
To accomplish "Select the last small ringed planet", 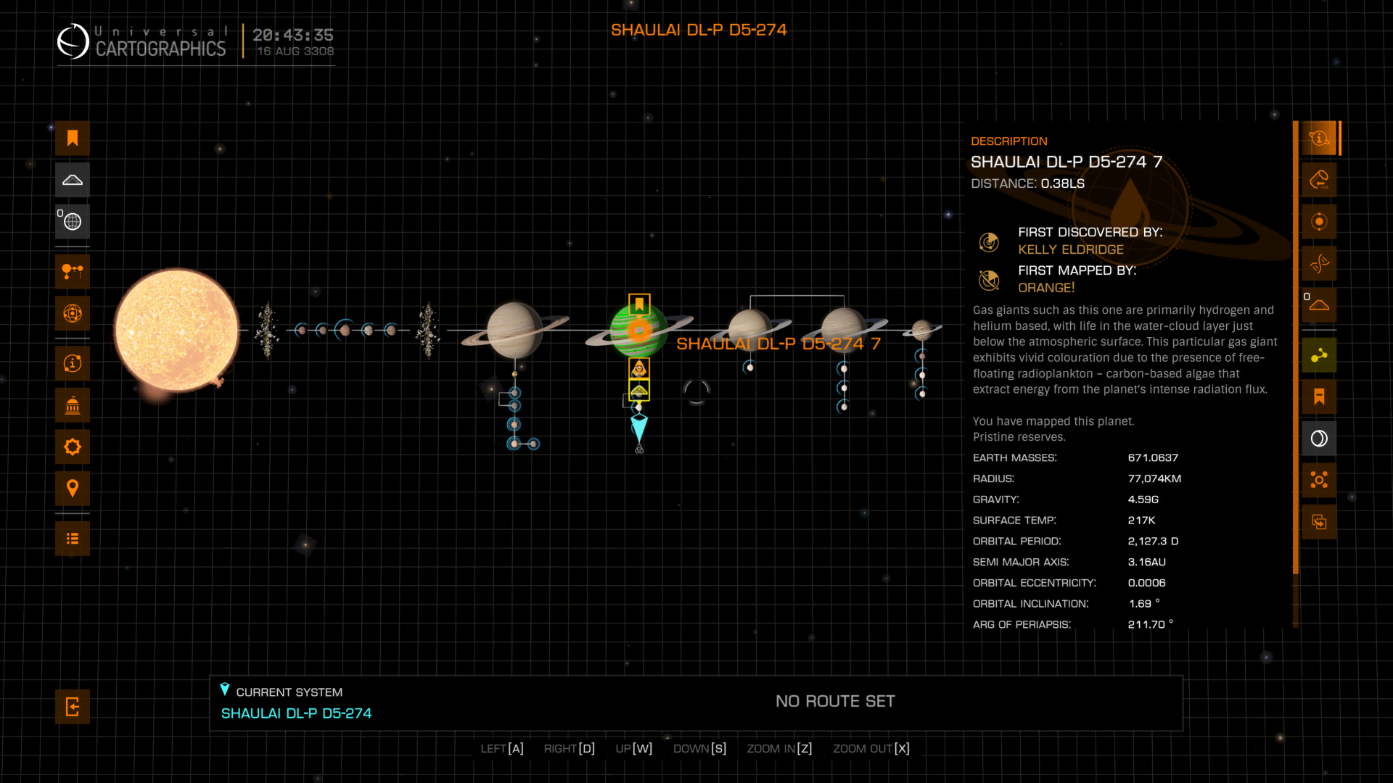I will coord(922,330).
